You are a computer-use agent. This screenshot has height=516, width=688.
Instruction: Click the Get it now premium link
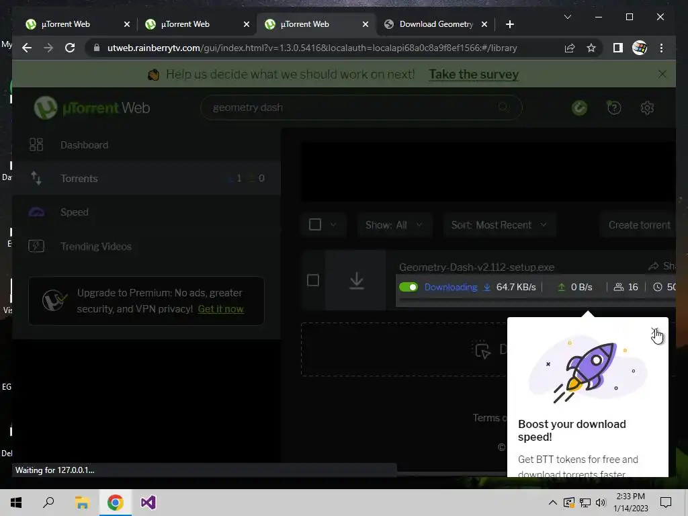(x=220, y=309)
